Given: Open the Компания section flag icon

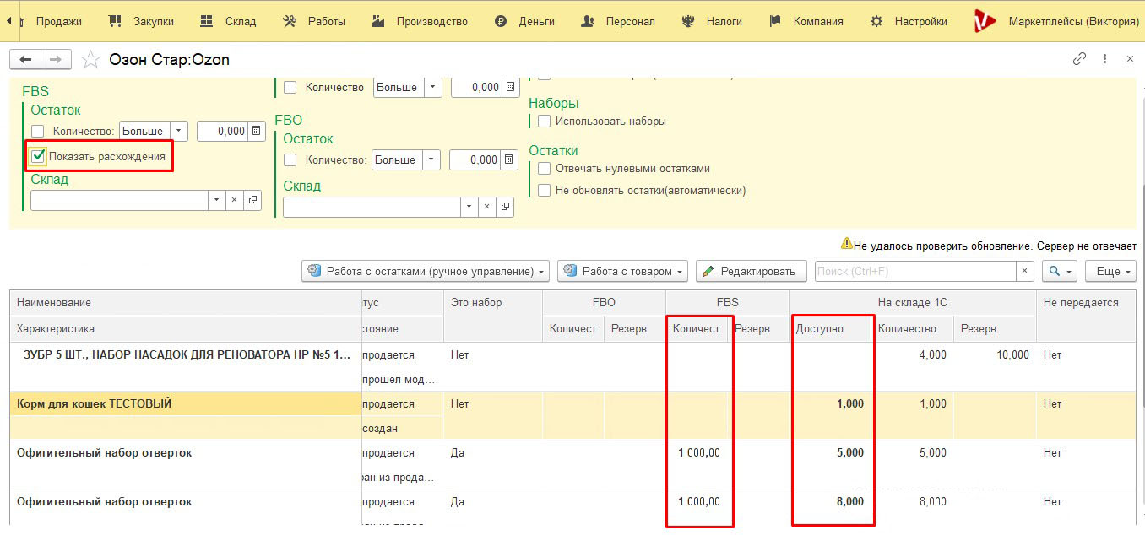Looking at the screenshot, I should click(x=806, y=21).
